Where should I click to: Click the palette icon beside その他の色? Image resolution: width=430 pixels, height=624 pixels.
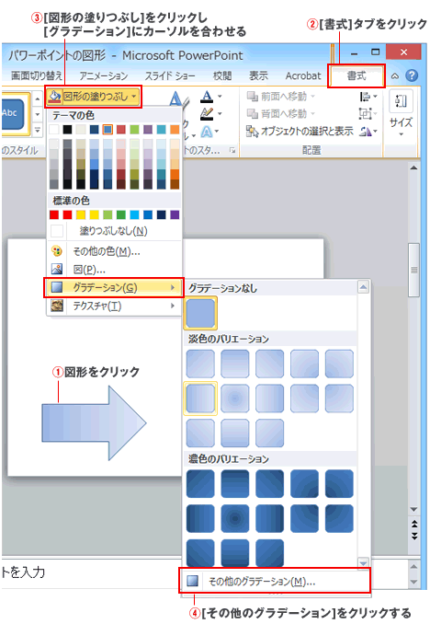point(57,251)
